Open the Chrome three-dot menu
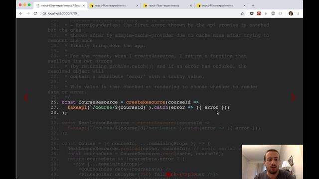Viewport: 319px width, 179px height. coord(298,13)
